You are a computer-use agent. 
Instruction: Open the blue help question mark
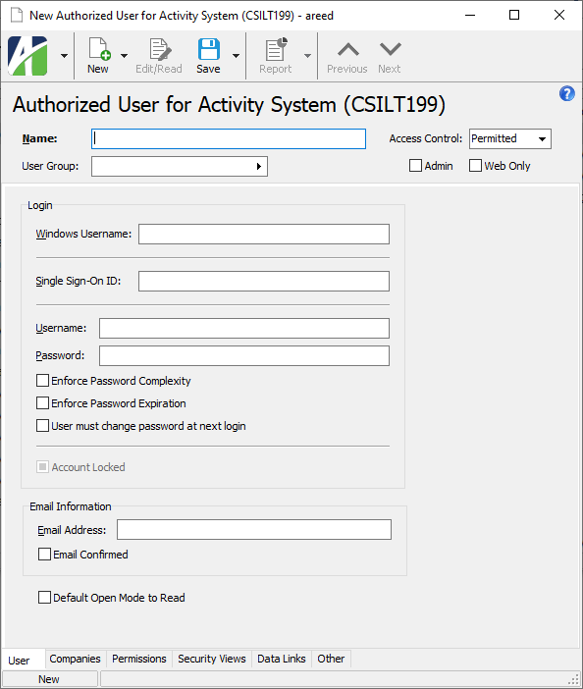[566, 93]
